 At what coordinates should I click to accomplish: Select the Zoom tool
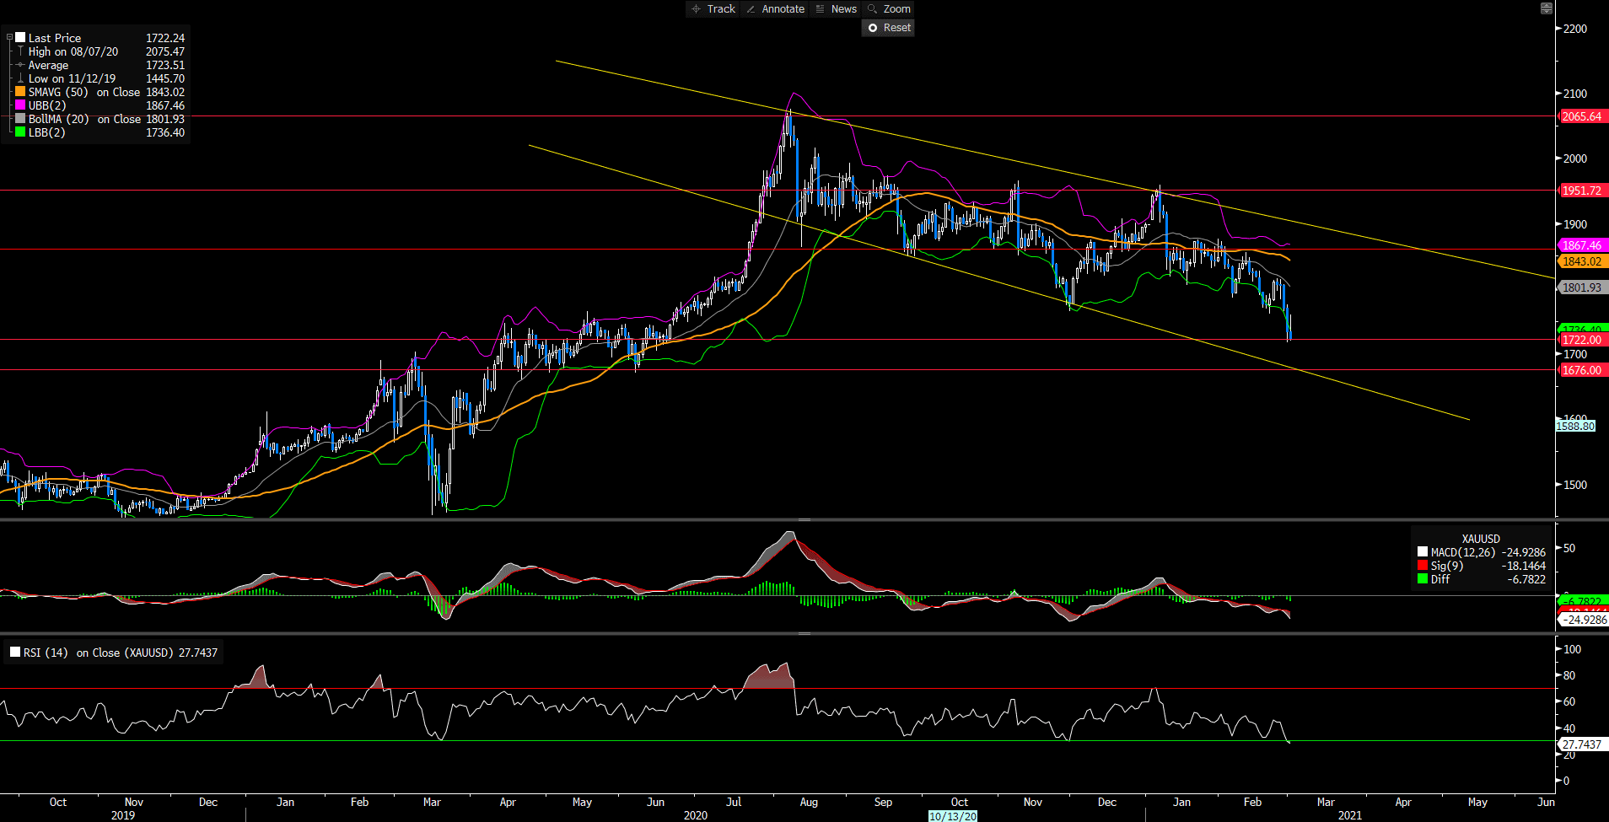pos(890,8)
